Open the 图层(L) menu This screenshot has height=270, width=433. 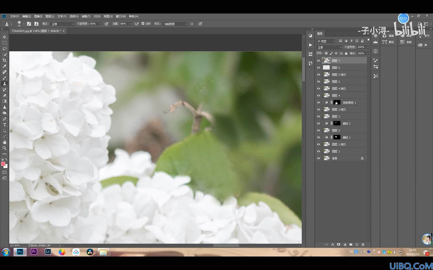(50, 16)
